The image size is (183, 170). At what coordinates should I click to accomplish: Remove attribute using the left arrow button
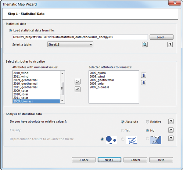[x=77, y=89]
